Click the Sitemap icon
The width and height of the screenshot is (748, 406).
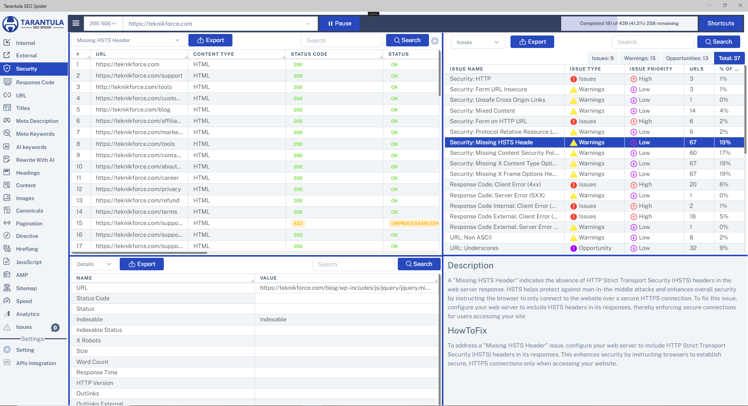tap(7, 288)
